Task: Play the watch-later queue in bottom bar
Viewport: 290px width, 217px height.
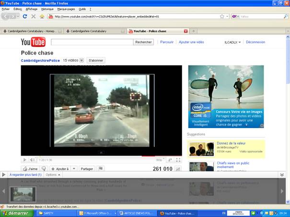Action: tap(3, 174)
